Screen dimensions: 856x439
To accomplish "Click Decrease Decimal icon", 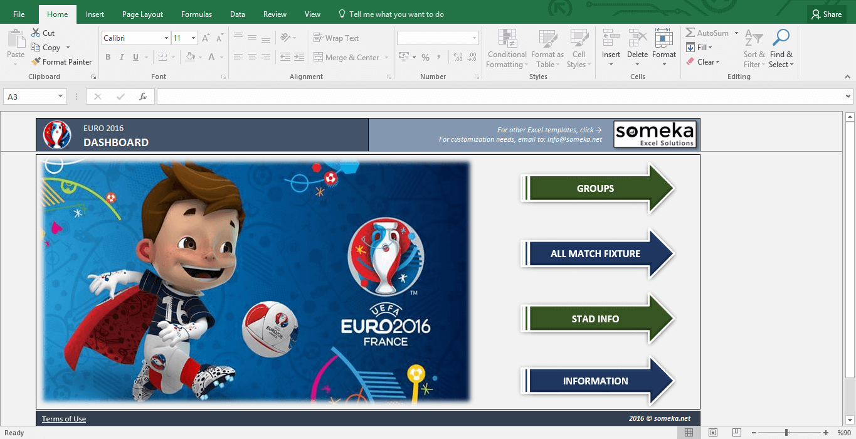I will click(x=473, y=57).
